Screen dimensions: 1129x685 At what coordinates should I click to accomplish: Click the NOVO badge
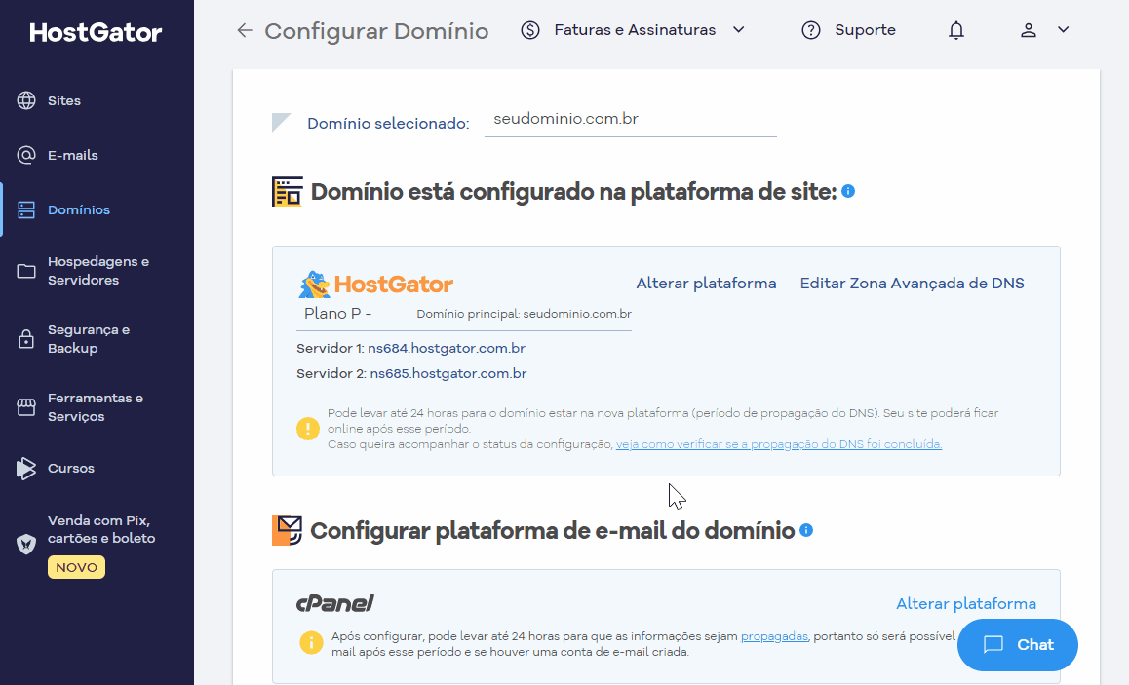pyautogui.click(x=76, y=567)
